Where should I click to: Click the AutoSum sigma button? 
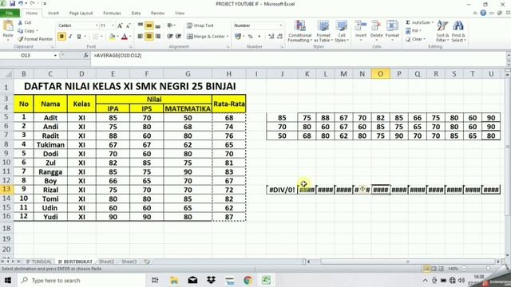[x=418, y=22]
